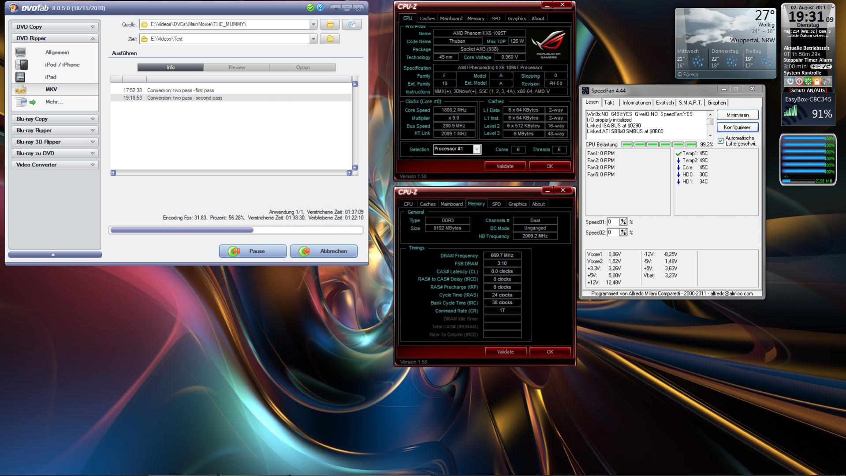
Task: Switch to the Option tab in DVDFab
Action: [x=303, y=67]
